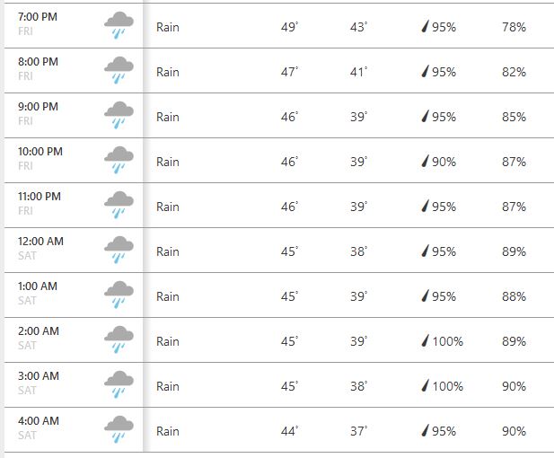Click the raindrop icon in the 7:00 PM row

(x=425, y=27)
